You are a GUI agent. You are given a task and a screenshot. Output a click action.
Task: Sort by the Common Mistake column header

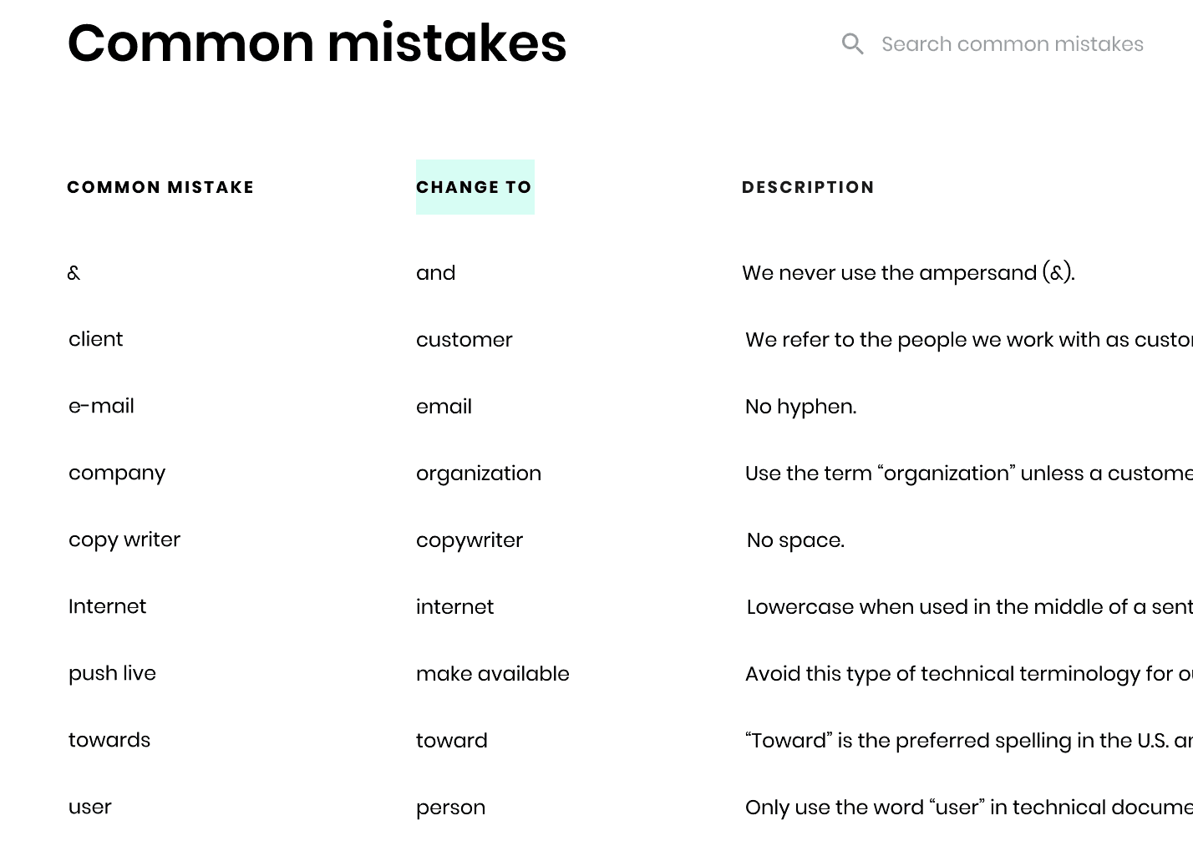click(160, 187)
